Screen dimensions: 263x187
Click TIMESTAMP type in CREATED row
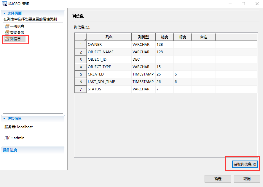point(144,74)
